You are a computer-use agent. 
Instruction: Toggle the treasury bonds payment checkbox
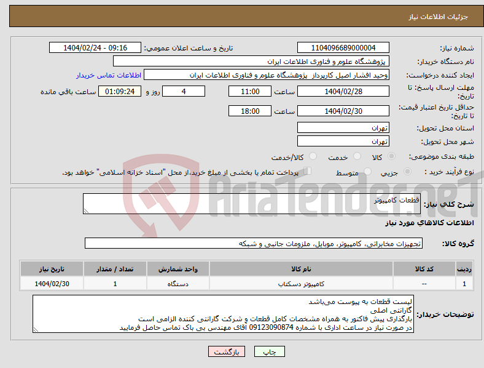coord(308,171)
